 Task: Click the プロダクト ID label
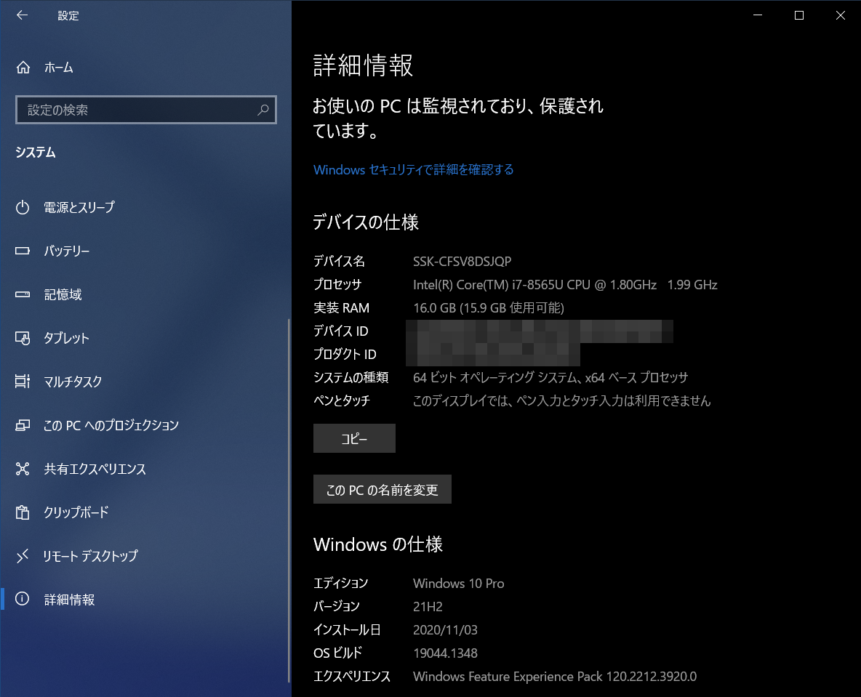pyautogui.click(x=345, y=355)
